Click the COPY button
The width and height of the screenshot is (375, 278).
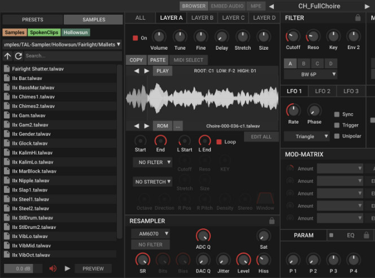[136, 60]
